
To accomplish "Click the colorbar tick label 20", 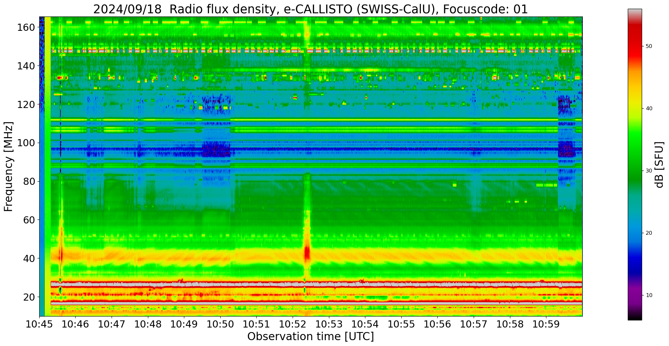I will click(649, 233).
